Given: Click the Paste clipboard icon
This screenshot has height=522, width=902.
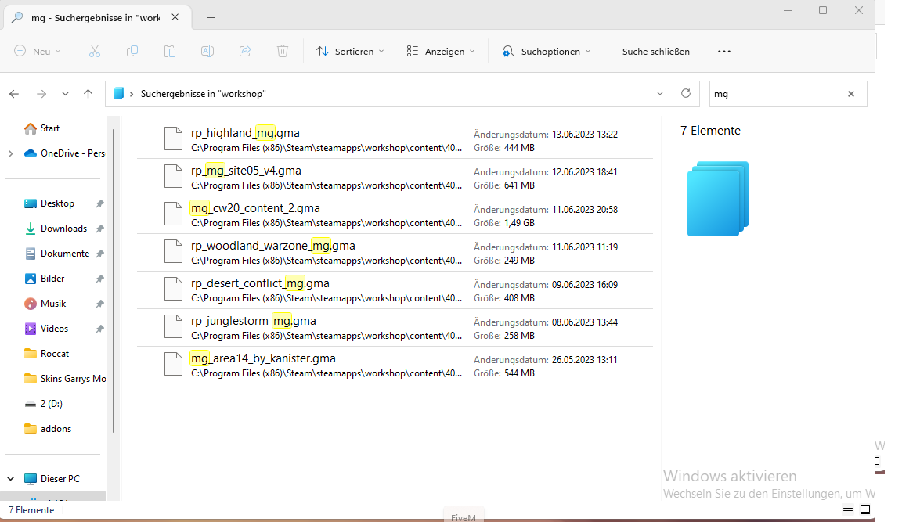Looking at the screenshot, I should [x=170, y=51].
